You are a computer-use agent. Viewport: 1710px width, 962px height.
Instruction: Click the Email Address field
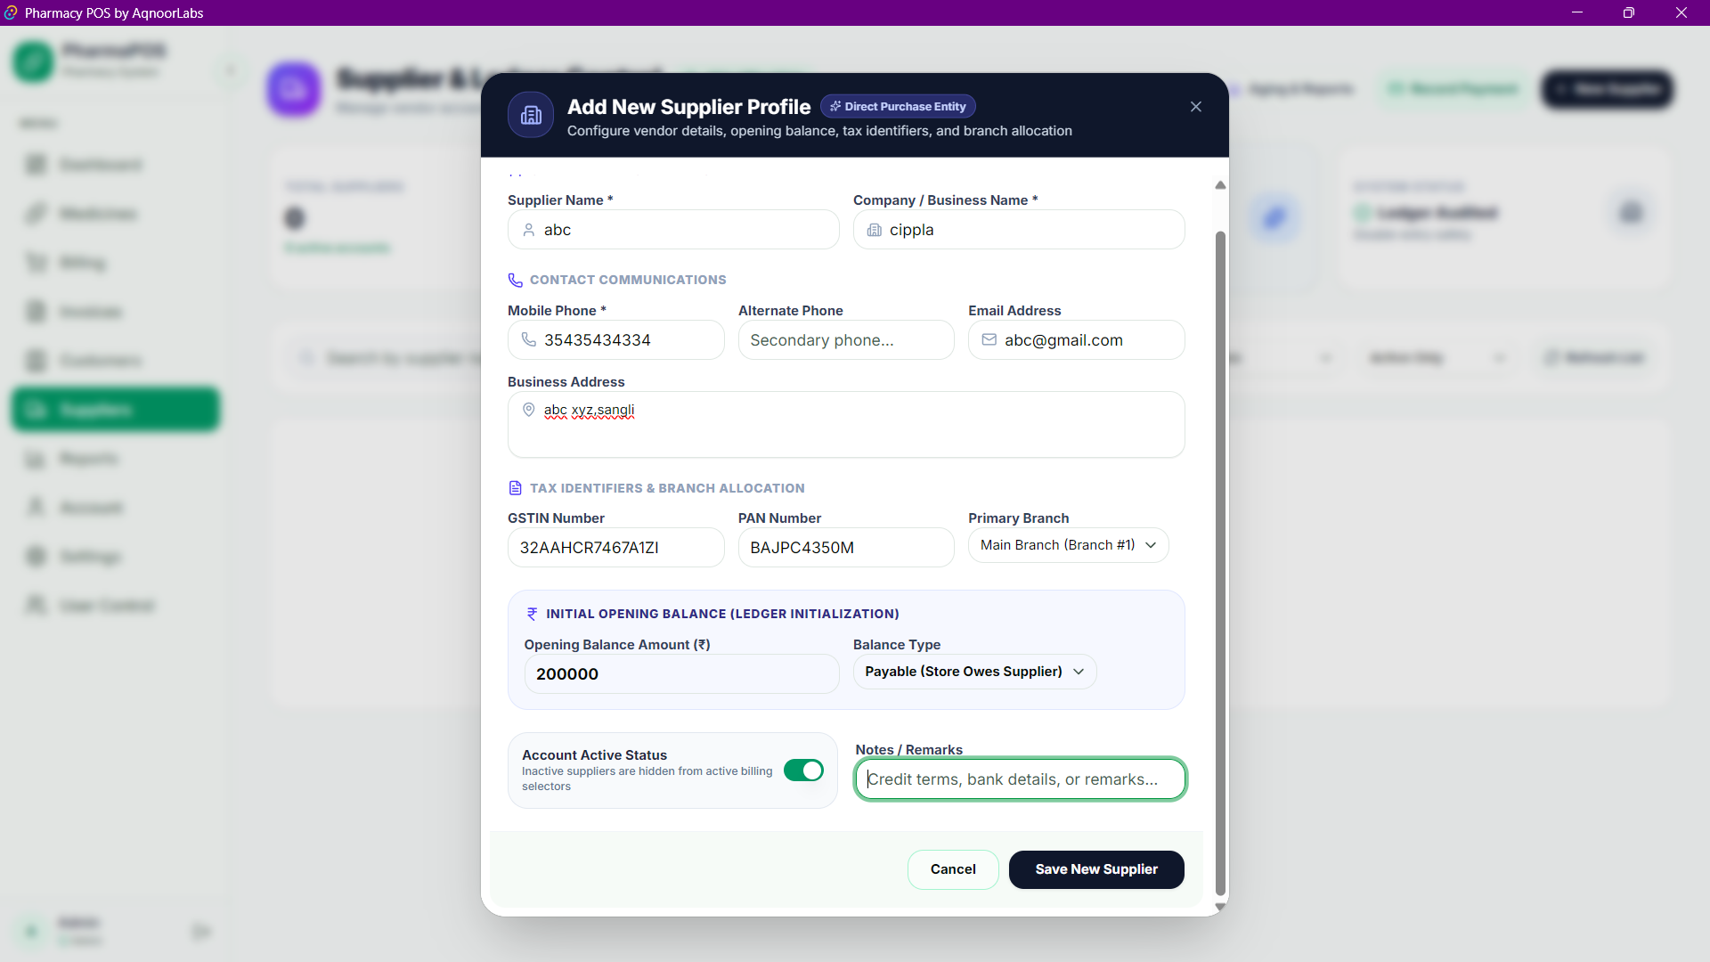point(1076,340)
